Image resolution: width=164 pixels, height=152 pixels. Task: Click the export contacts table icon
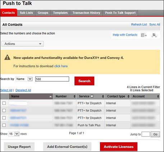point(144,35)
